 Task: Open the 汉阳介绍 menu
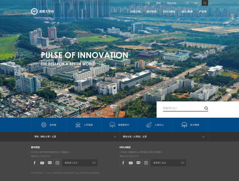click(135, 12)
